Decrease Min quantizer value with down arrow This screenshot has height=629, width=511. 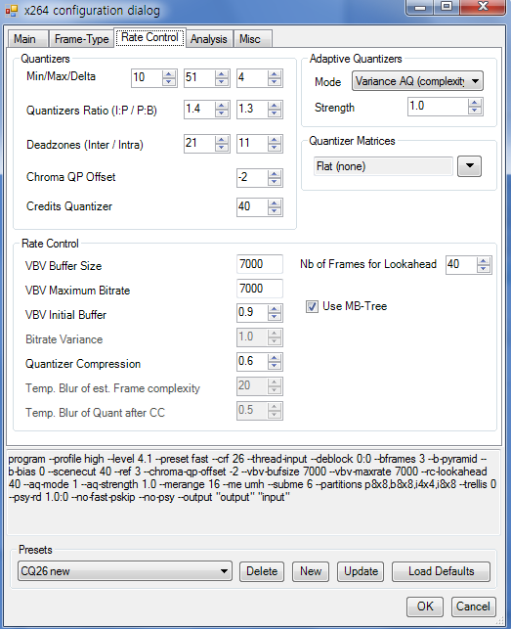coord(169,82)
